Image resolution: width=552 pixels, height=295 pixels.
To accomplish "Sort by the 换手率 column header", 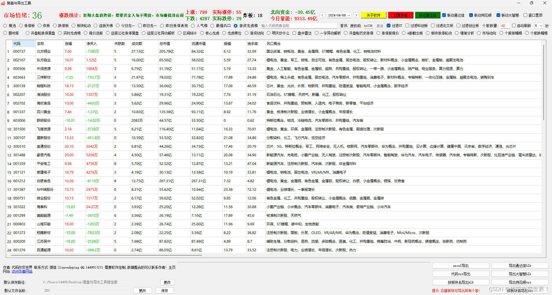I will tap(256, 43).
